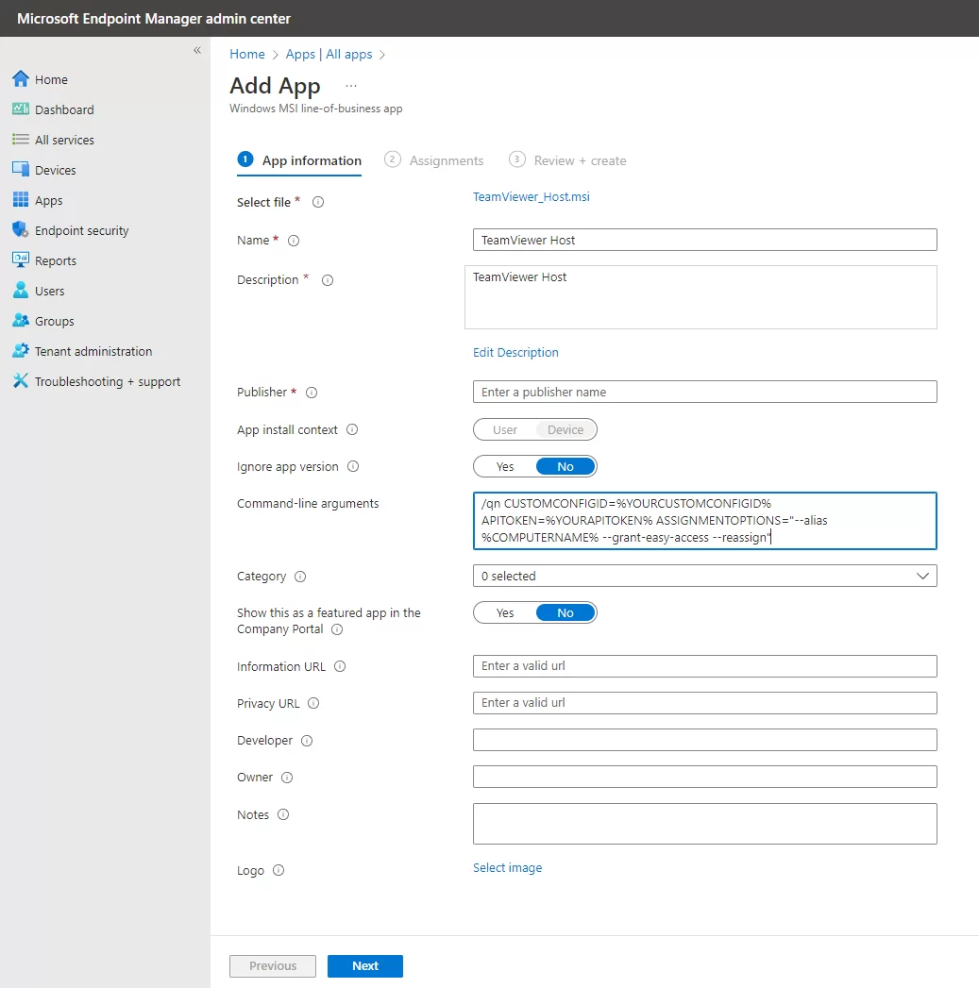The width and height of the screenshot is (979, 988).
Task: Click the Devices icon in sidebar
Action: coord(21,170)
